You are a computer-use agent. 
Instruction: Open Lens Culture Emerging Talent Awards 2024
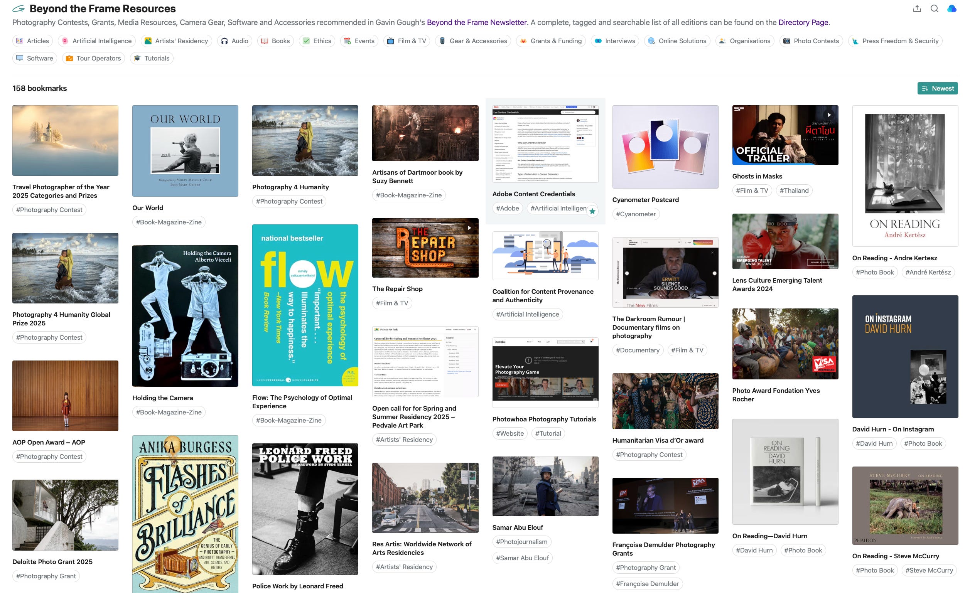(777, 285)
